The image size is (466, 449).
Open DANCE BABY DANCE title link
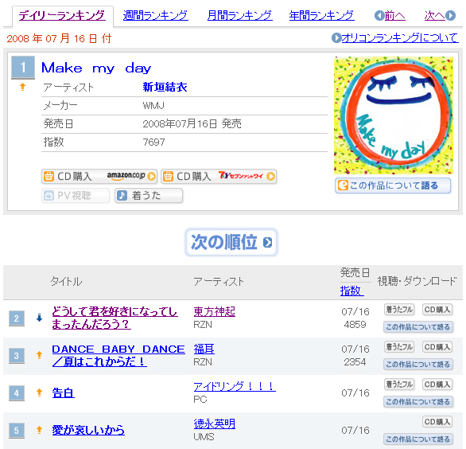[x=118, y=355]
